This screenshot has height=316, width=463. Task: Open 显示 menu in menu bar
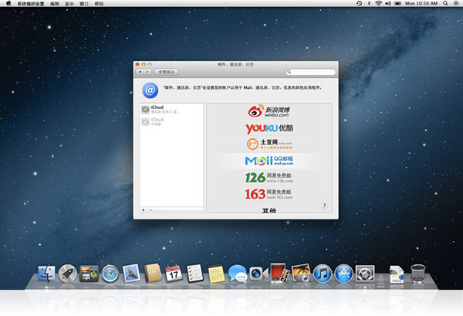69,4
